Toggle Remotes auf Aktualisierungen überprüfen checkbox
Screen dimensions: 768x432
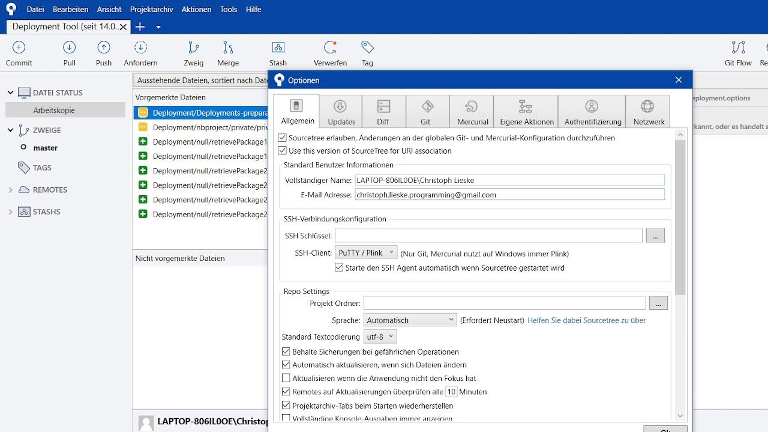(x=286, y=391)
